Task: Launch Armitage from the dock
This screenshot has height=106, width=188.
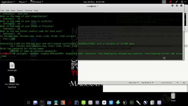Action: pos(56,102)
